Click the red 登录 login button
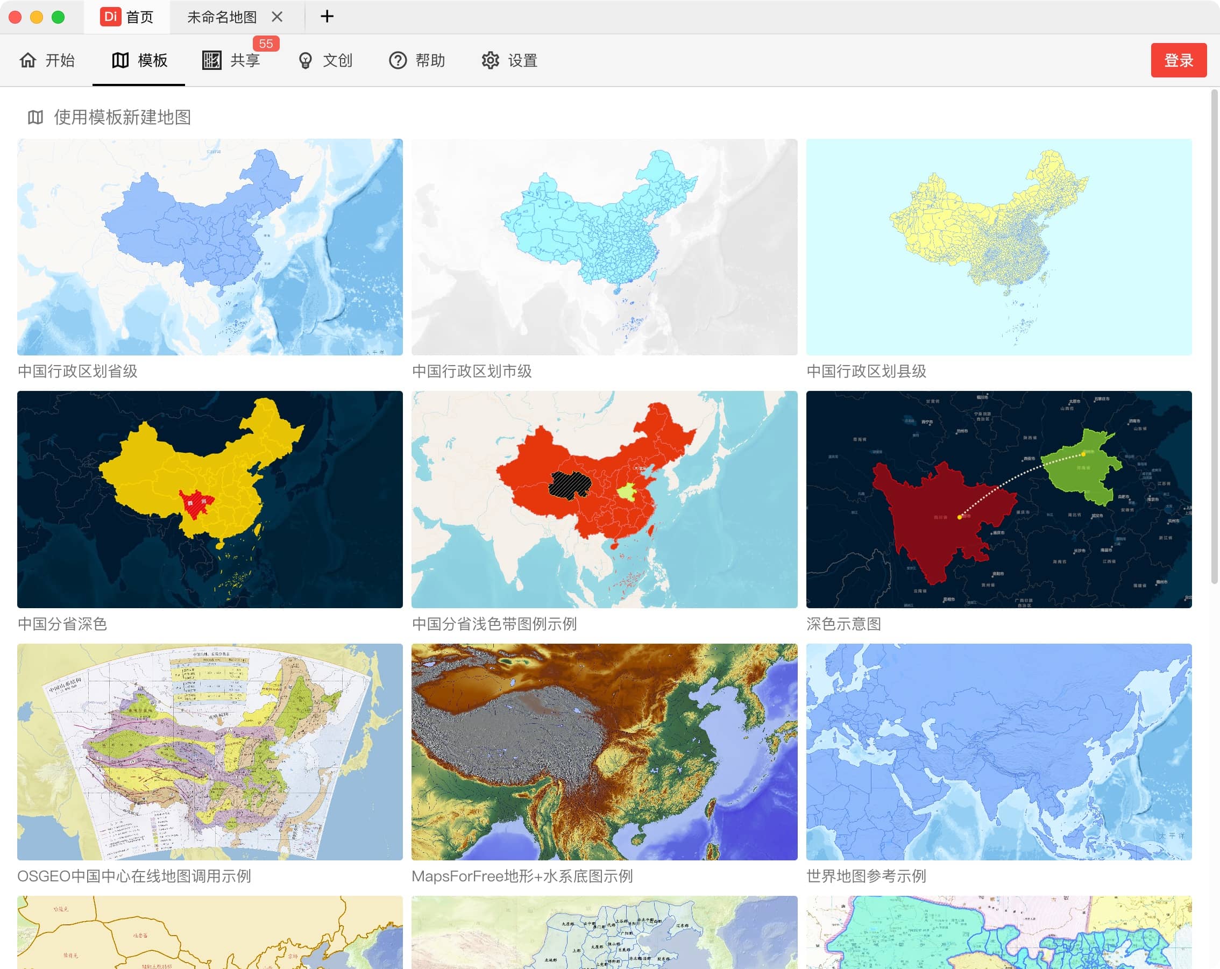The image size is (1220, 969). click(1178, 60)
